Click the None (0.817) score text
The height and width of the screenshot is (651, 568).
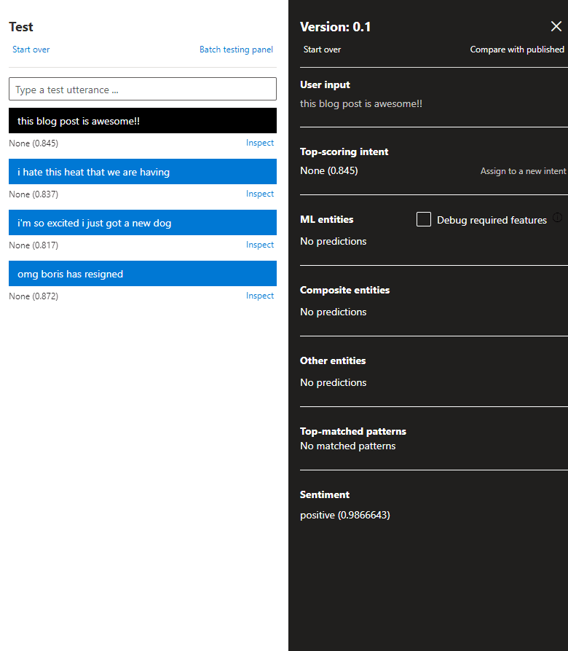click(33, 245)
